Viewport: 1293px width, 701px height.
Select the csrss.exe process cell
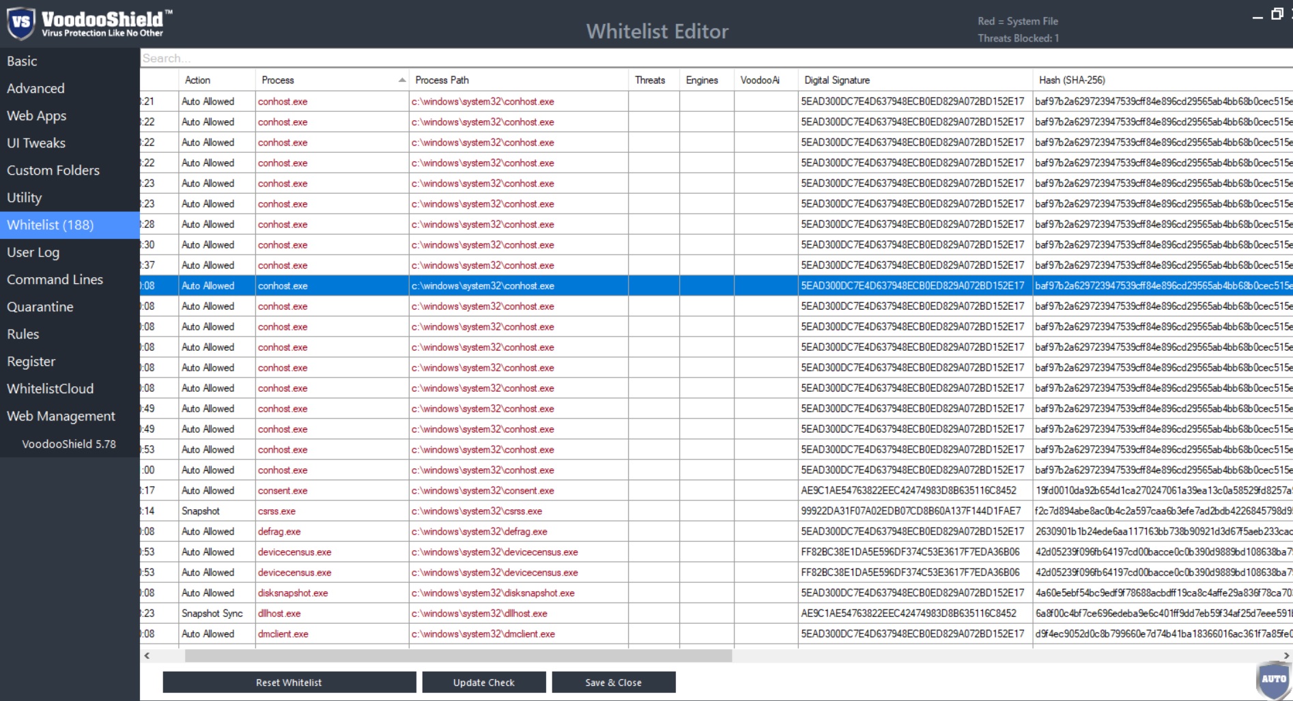(332, 511)
